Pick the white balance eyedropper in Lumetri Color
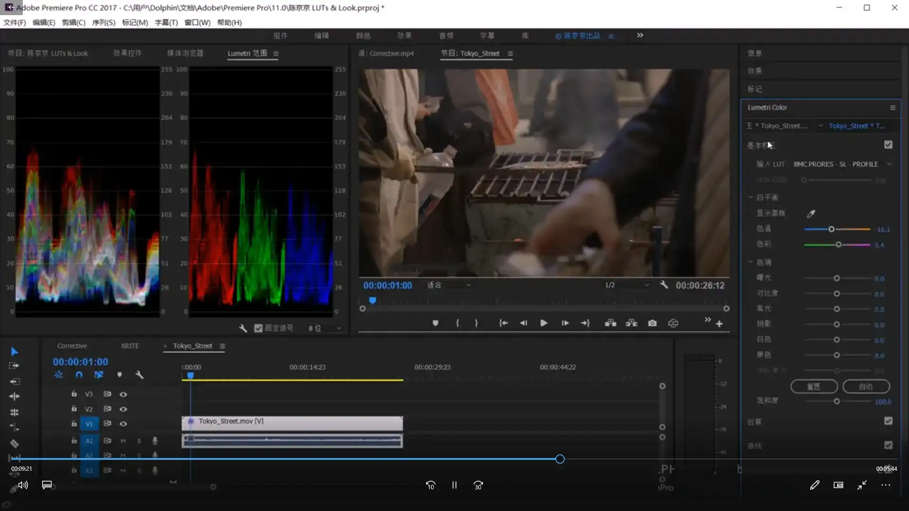This screenshot has width=909, height=511. (x=811, y=213)
